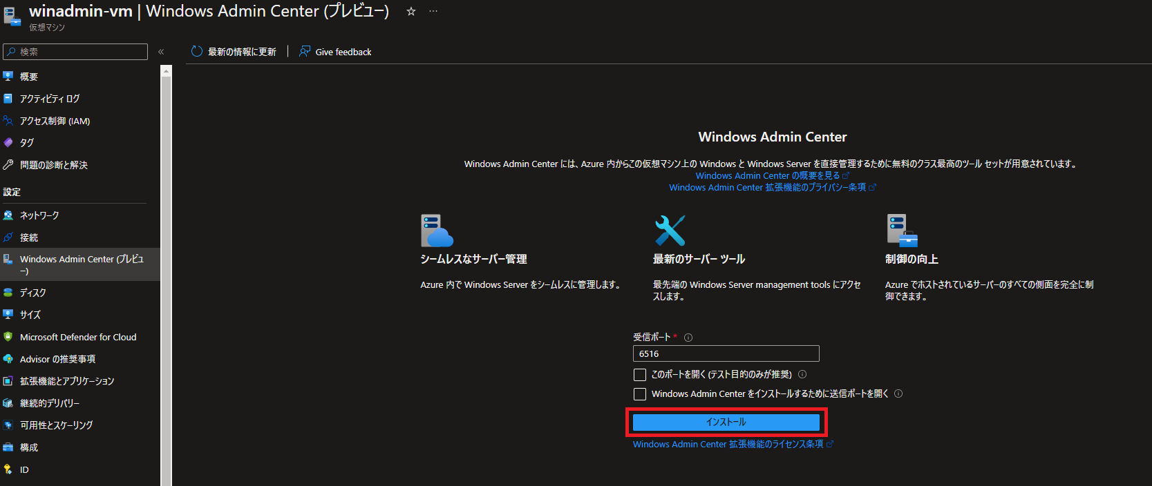Click the 拡張機能とアプリケーション icon
Screen dimensions: 1152x486
pos(8,381)
